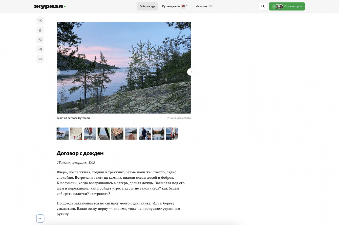The width and height of the screenshot is (339, 225).
Task: Copy the article link via the link icon
Action: click(40, 59)
